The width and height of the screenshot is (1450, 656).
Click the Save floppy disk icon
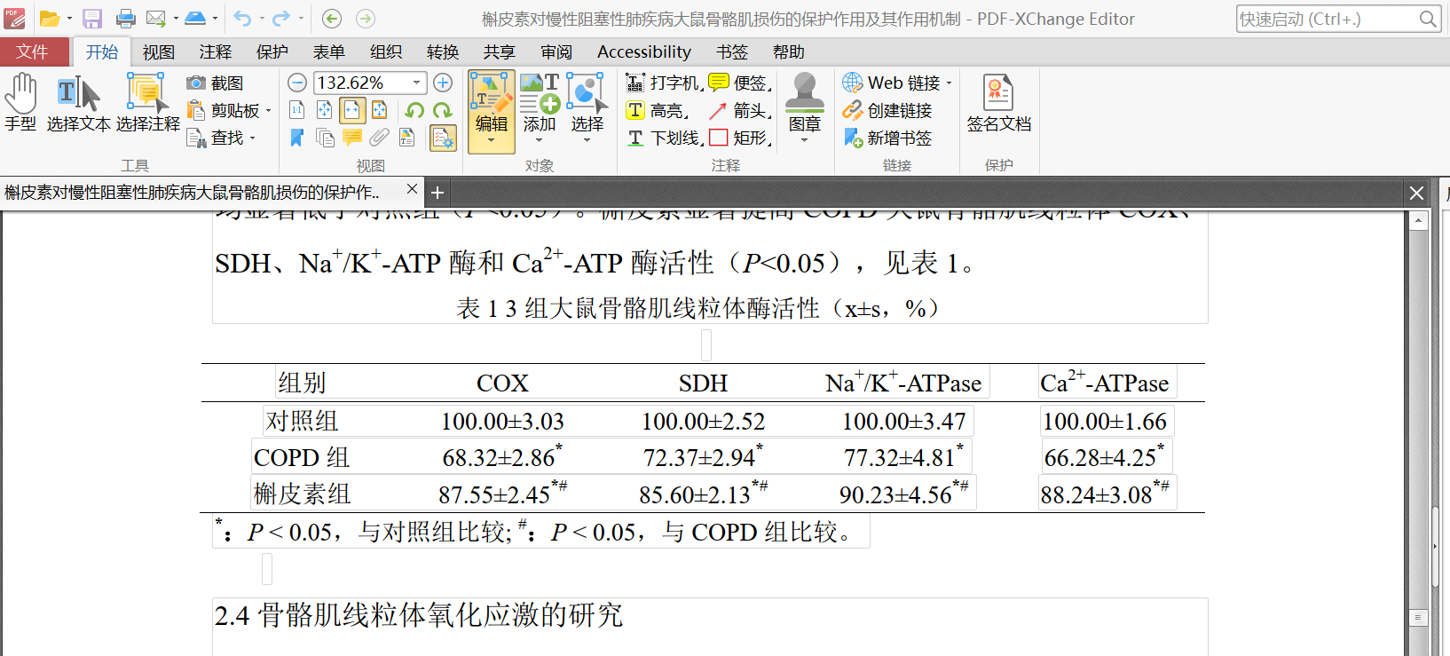92,19
